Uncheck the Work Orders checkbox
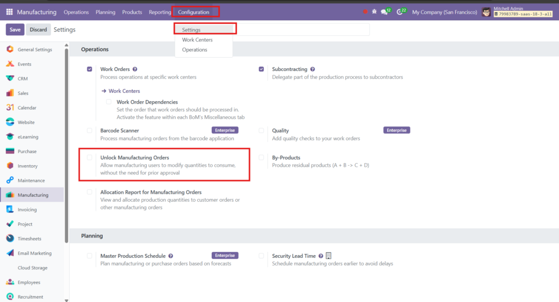This screenshot has height=302, width=559. pos(90,69)
